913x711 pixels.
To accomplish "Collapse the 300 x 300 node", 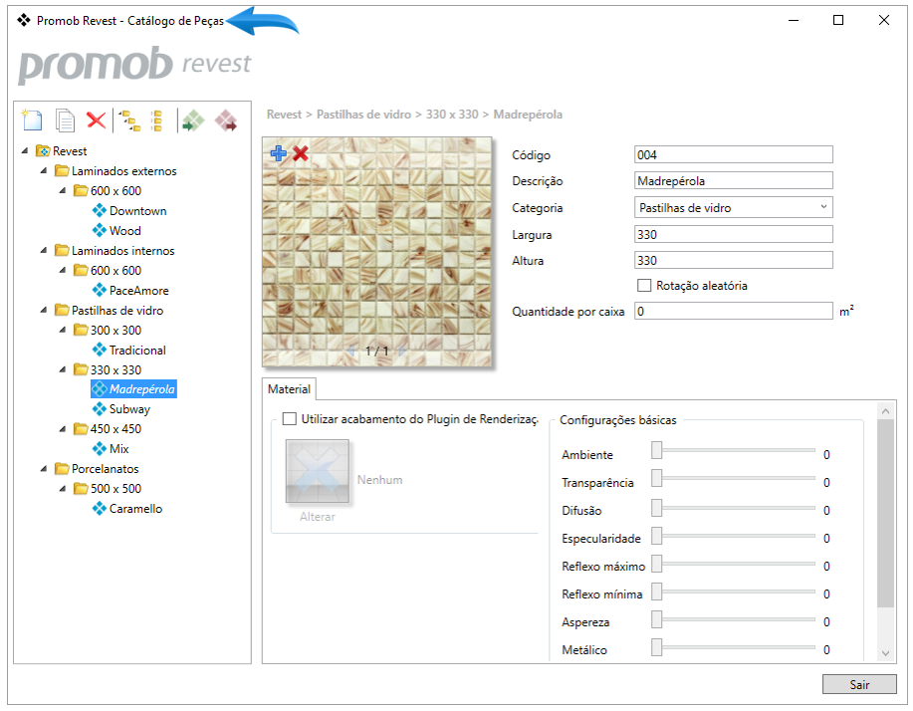I will tap(63, 331).
